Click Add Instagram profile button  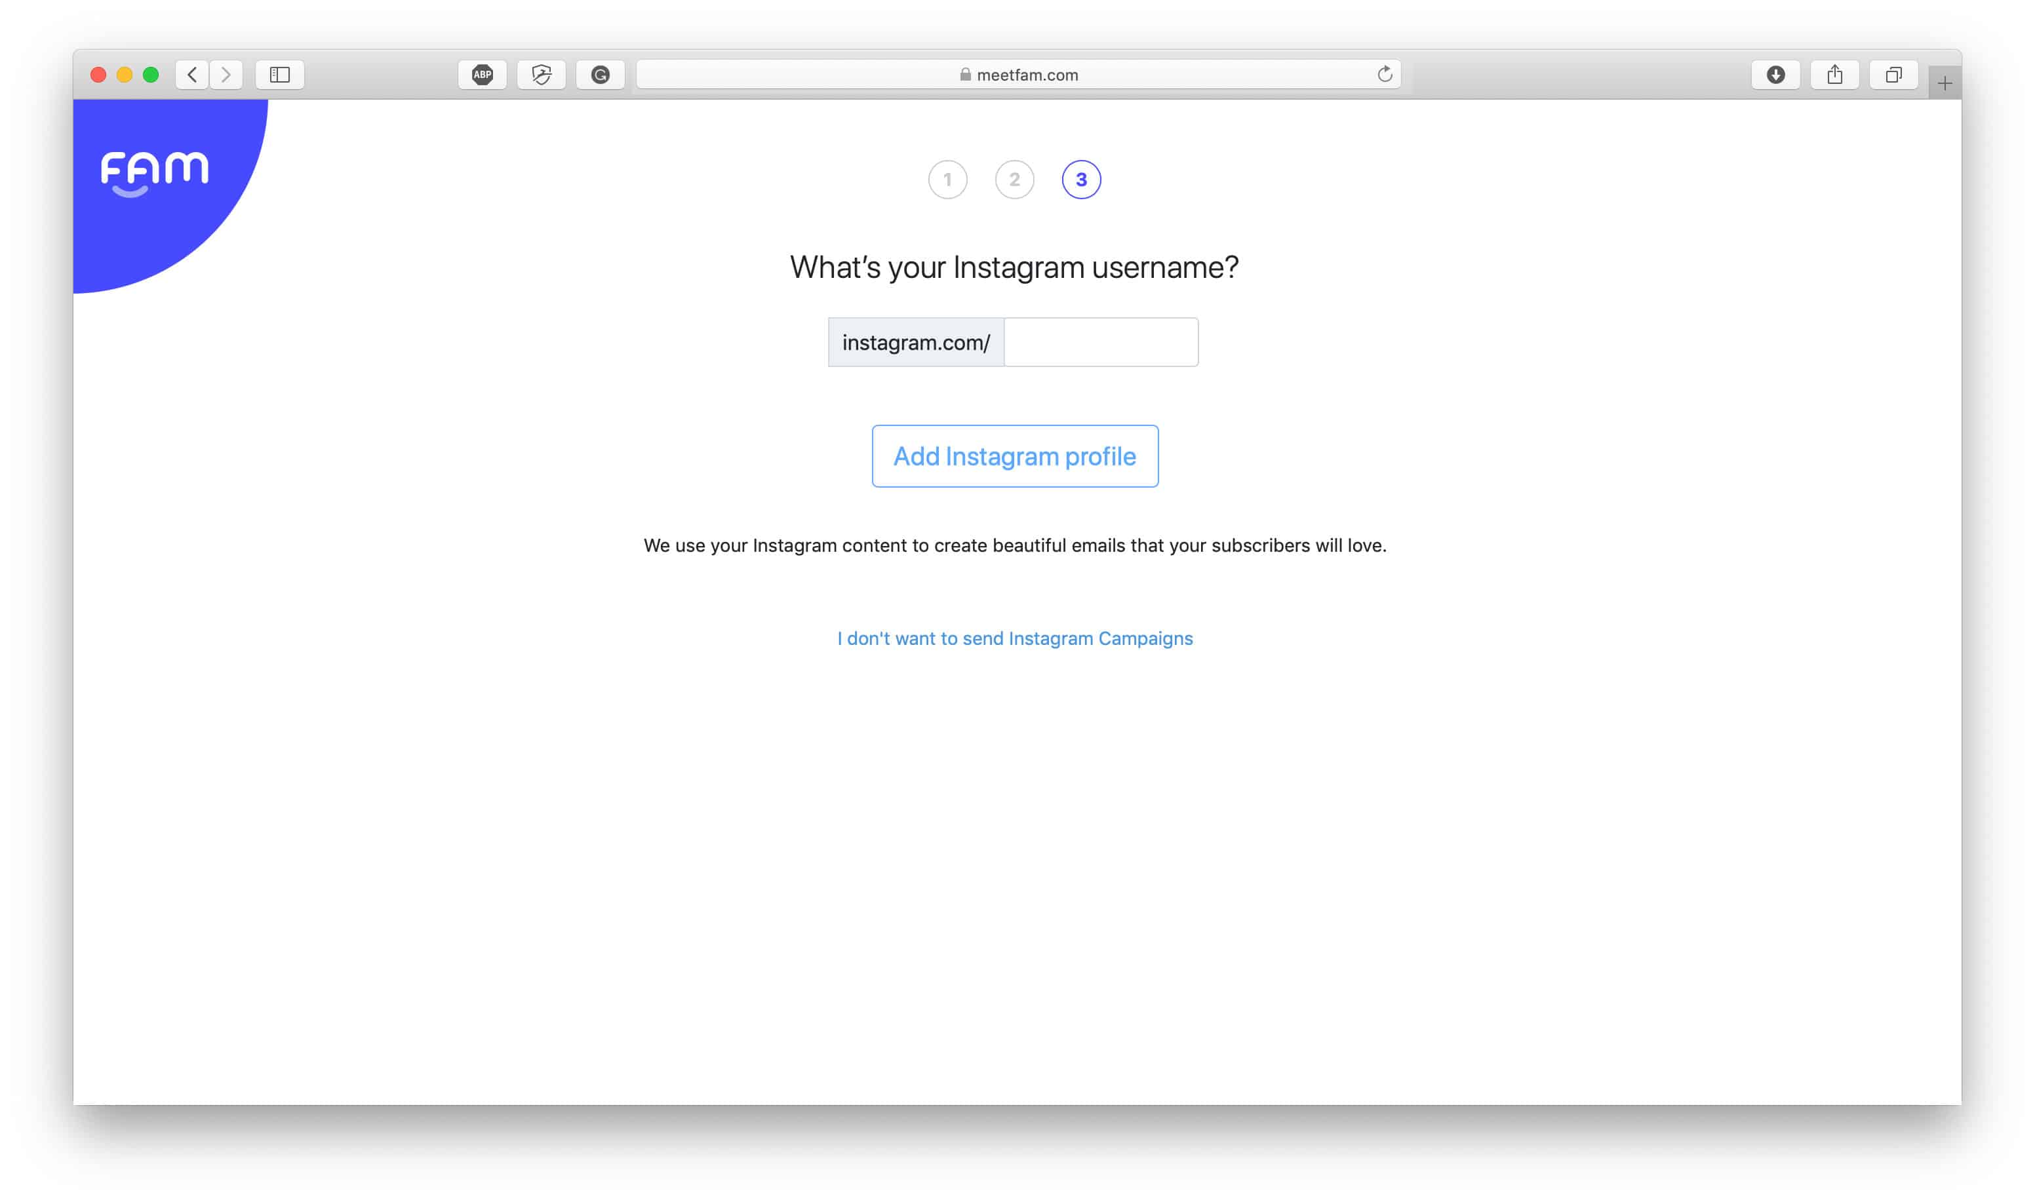(x=1015, y=456)
